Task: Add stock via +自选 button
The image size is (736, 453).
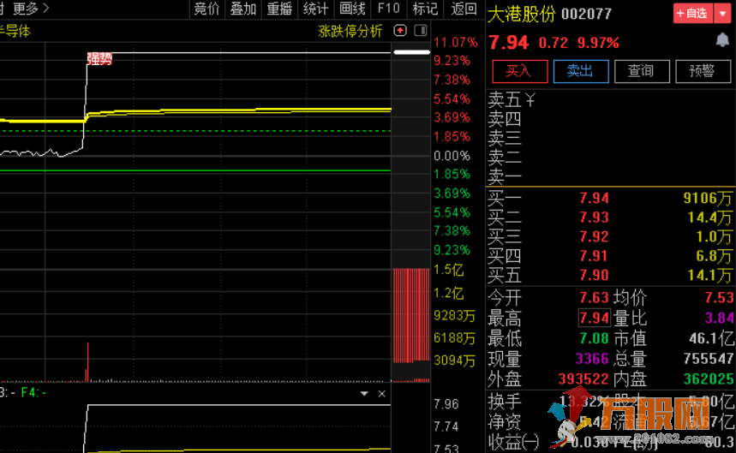Action: point(693,13)
